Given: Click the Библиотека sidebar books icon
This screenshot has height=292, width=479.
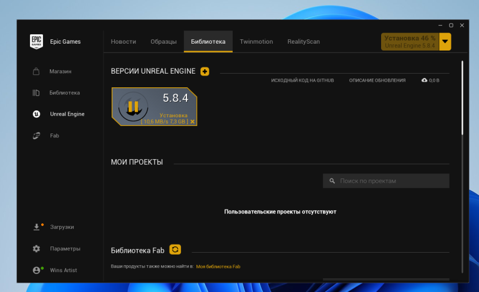Looking at the screenshot, I should point(36,92).
